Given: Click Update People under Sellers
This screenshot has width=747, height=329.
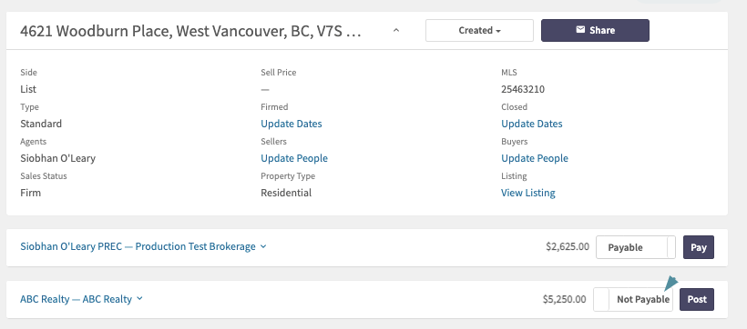Looking at the screenshot, I should (x=294, y=158).
